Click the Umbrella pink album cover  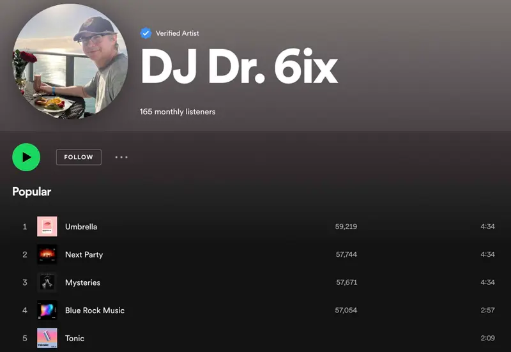(x=47, y=227)
